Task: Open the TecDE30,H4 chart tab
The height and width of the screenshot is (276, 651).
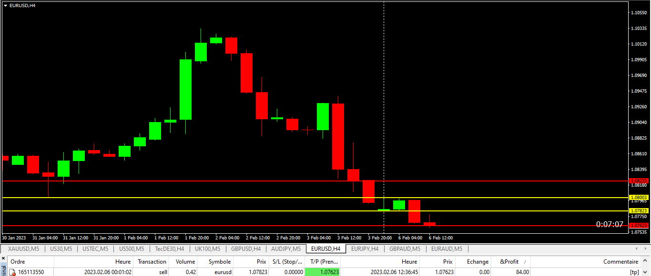Action: [x=170, y=248]
